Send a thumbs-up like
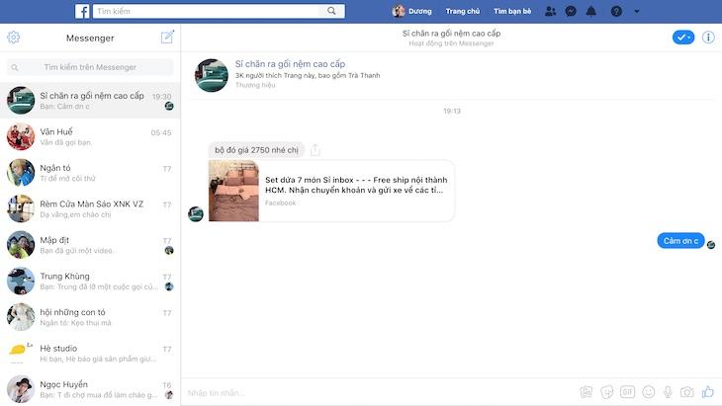The image size is (722, 406). 708,392
